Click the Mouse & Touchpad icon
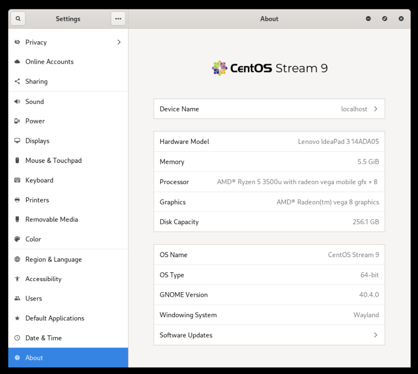 pos(17,161)
